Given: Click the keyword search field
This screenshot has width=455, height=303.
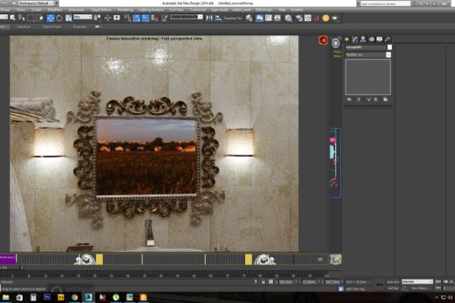Looking at the screenshot, I should [385, 4].
